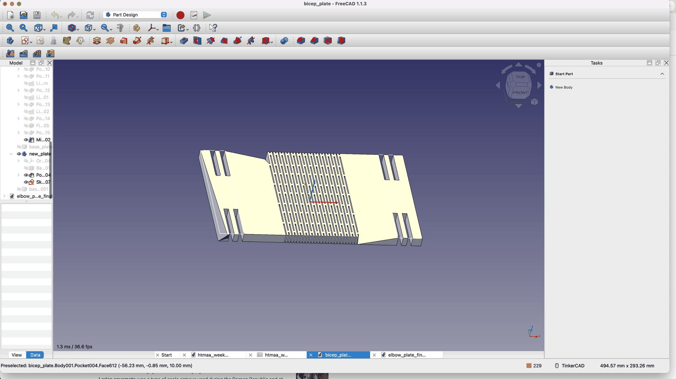Toggle visibility eye of Mi...02

26,140
